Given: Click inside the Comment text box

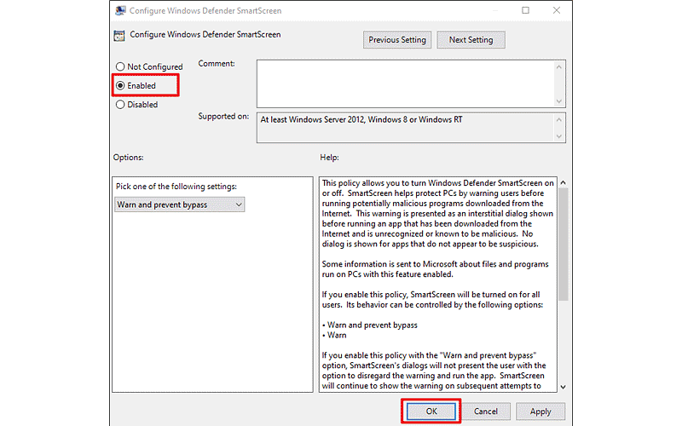Looking at the screenshot, I should point(406,83).
